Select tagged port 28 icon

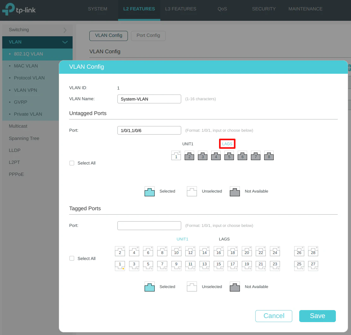tap(313, 251)
